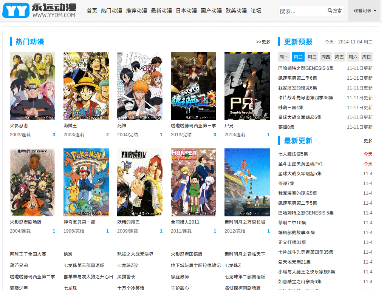This screenshot has height=290, width=387.
Task: Open 哥谭8集 in 更新预报
Action: click(286, 127)
